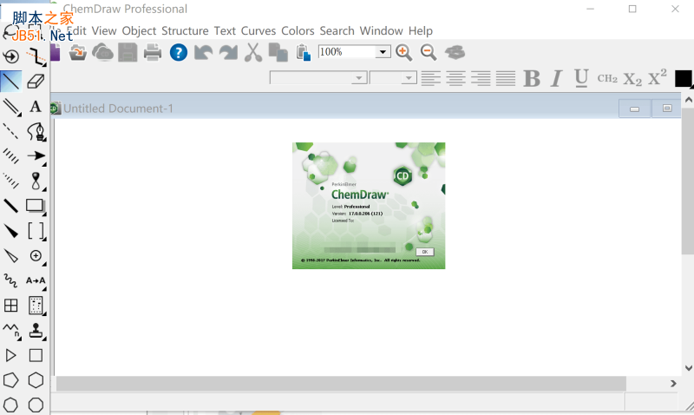Image resolution: width=694 pixels, height=415 pixels.
Task: Select the Dashed Bond tool
Action: click(x=10, y=131)
